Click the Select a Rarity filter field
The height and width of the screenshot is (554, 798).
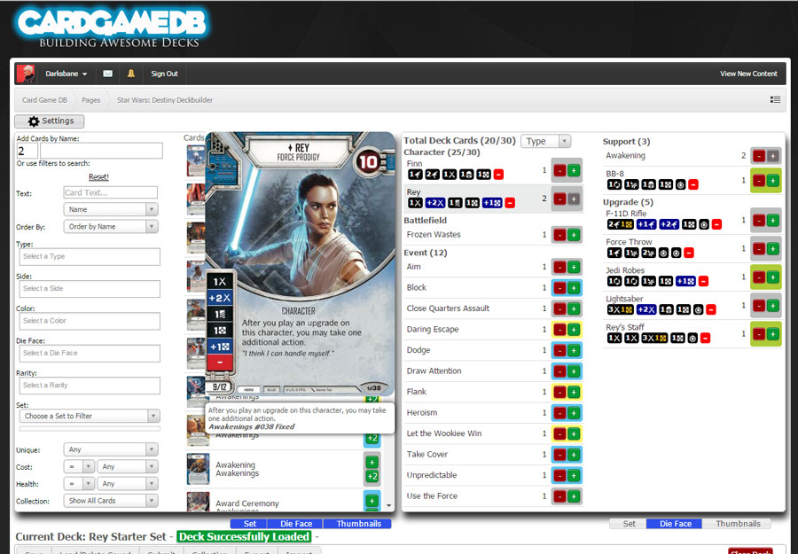tap(90, 386)
